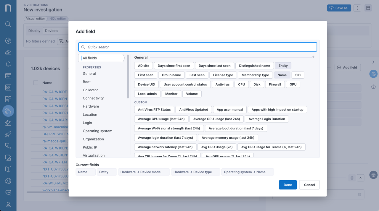The height and width of the screenshot is (211, 379).
Task: Open the search icon in left sidebar
Action: click(x=8, y=24)
